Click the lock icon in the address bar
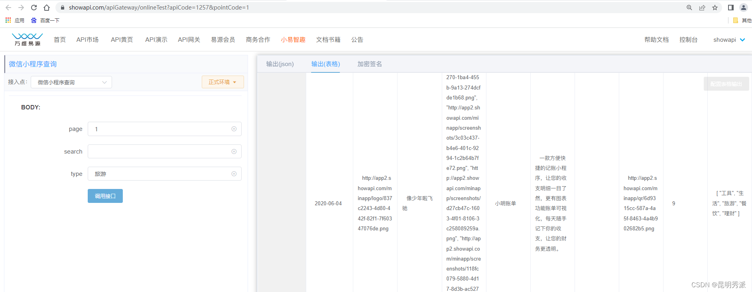Screen dimensions: 752x292 point(63,8)
